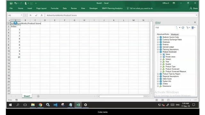
Task: Click the Version dimension icon
Action: [x=164, y=59]
